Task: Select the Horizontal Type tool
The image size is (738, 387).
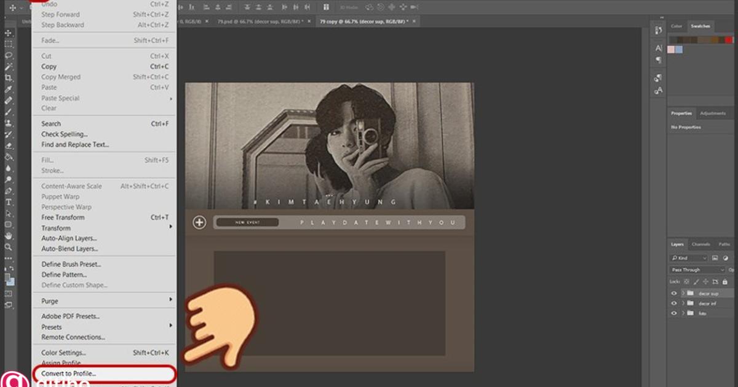Action: pos(9,202)
